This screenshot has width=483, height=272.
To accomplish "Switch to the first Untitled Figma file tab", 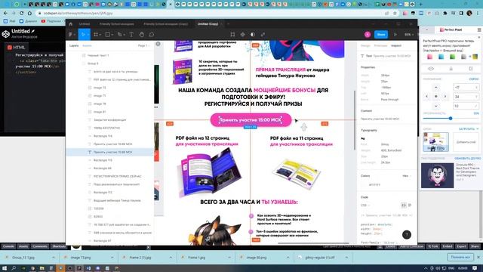I will click(84, 24).
